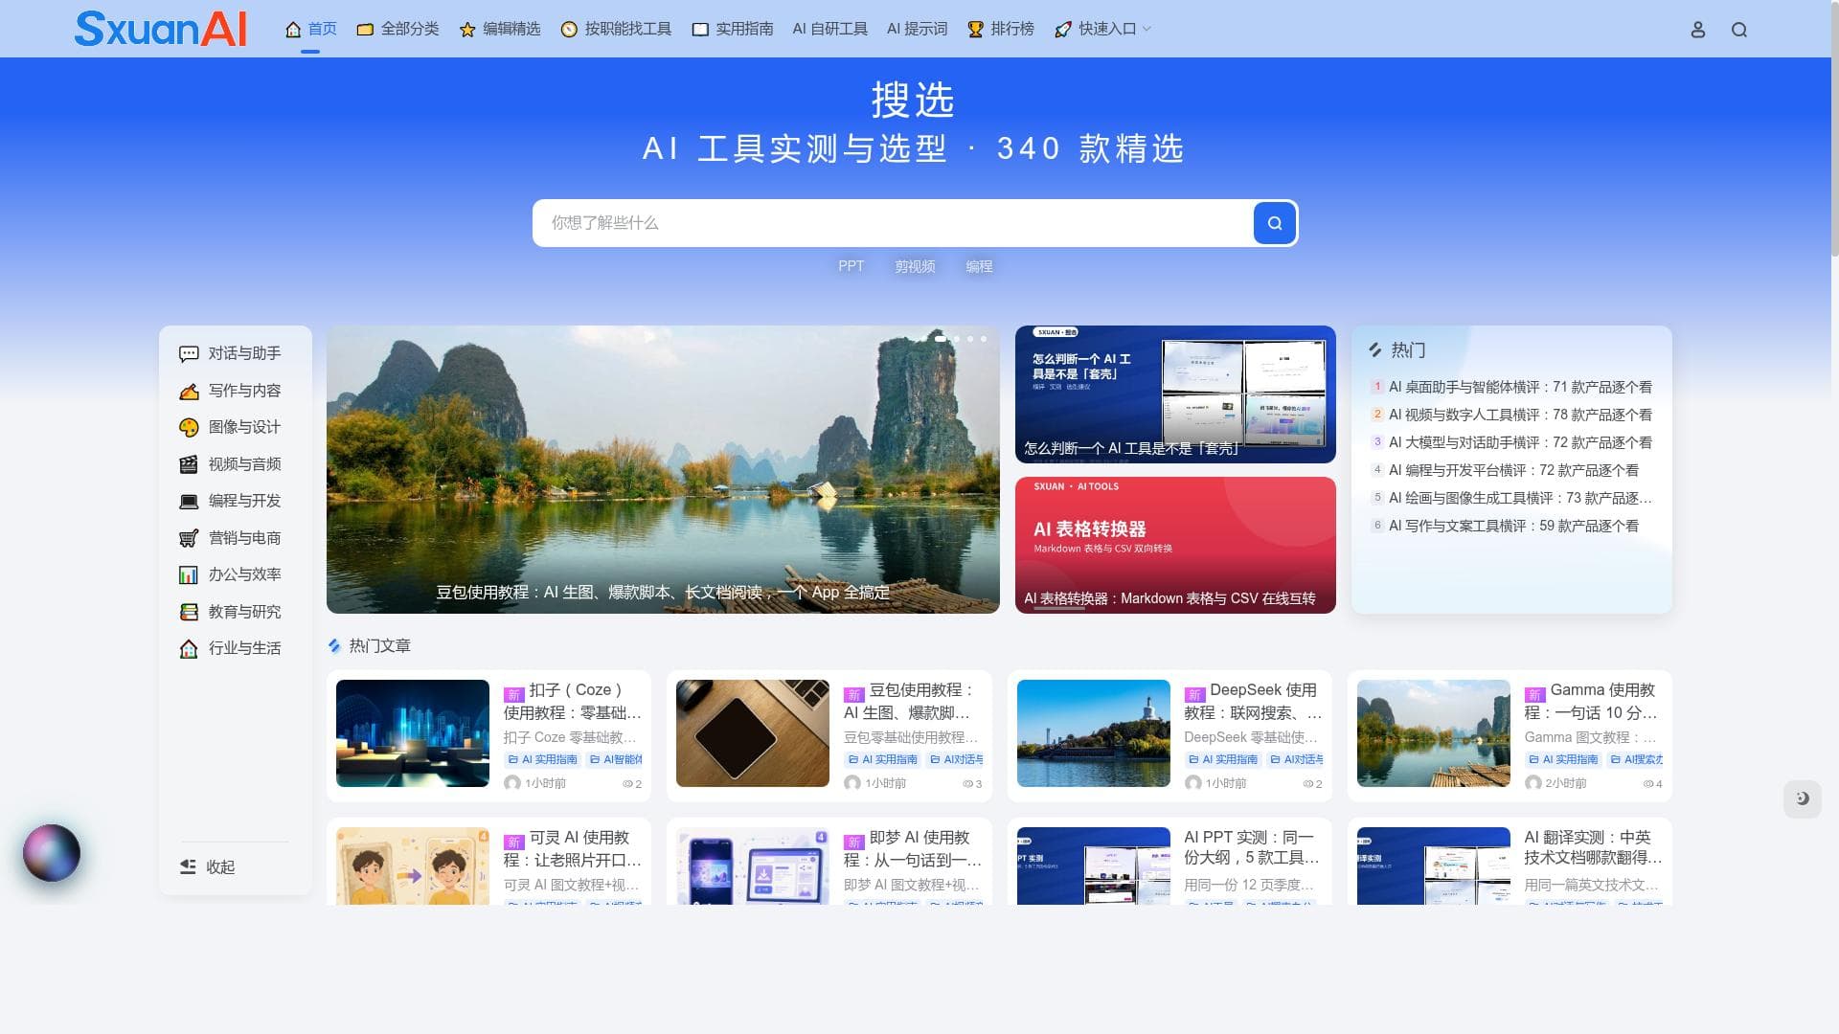Viewport: 1839px width, 1034px height.
Task: Select 办公与效率 sidebar category
Action: click(x=230, y=574)
